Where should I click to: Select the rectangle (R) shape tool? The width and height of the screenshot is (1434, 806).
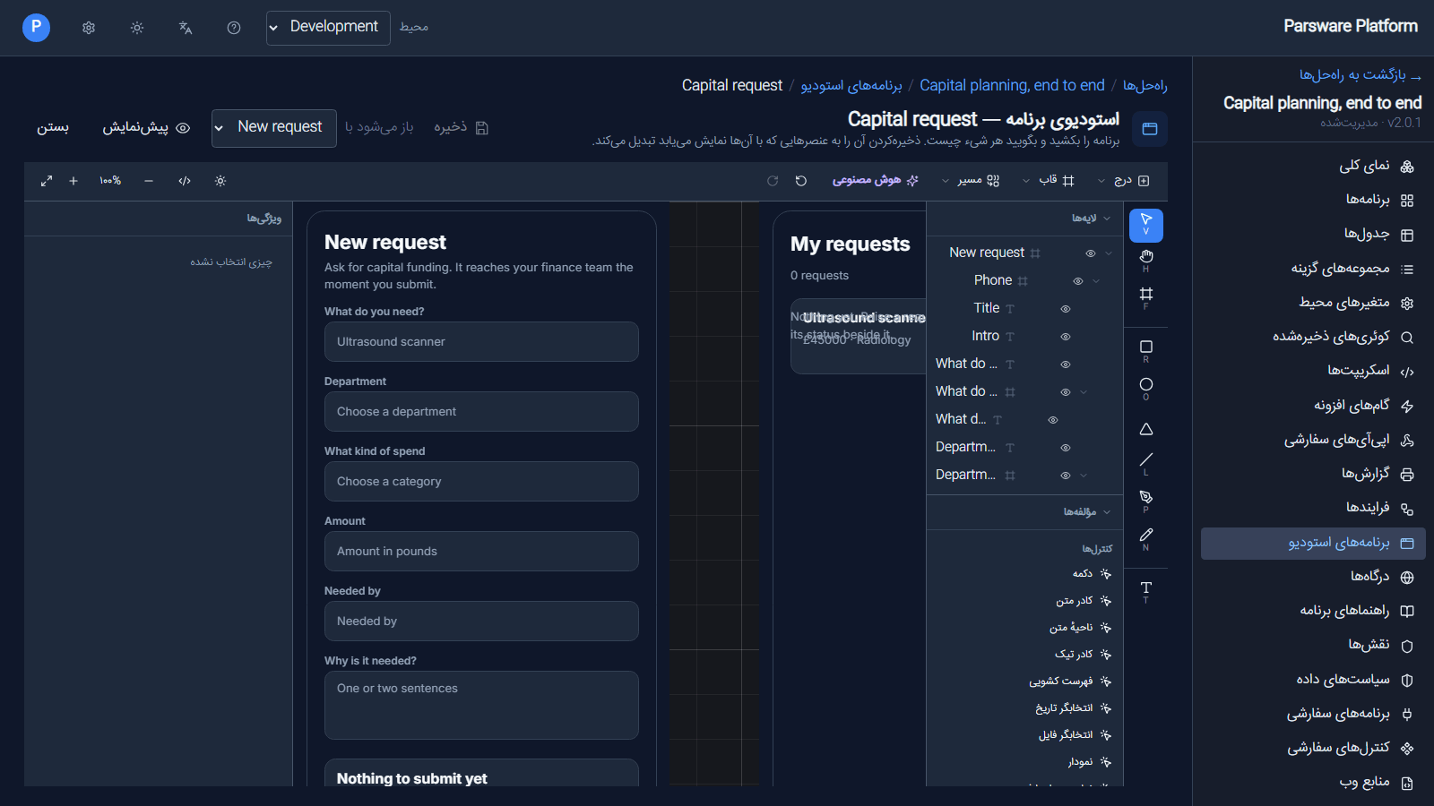[x=1145, y=350]
